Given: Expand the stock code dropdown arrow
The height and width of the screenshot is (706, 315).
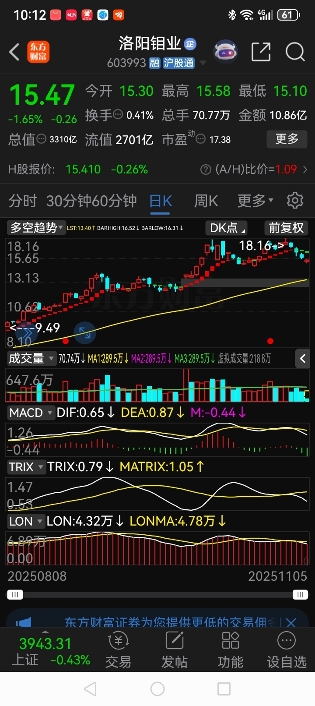Looking at the screenshot, I should [x=203, y=63].
